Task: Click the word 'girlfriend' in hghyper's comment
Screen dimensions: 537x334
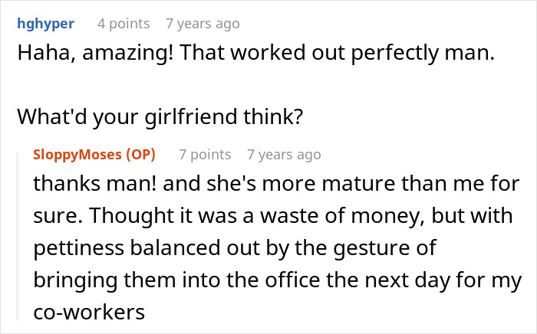Action: 191,117
